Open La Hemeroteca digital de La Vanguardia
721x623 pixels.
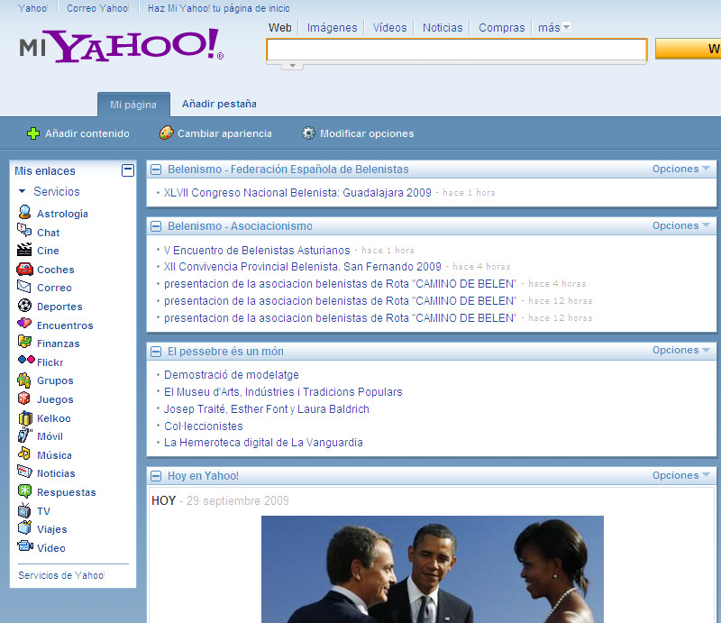click(x=263, y=443)
